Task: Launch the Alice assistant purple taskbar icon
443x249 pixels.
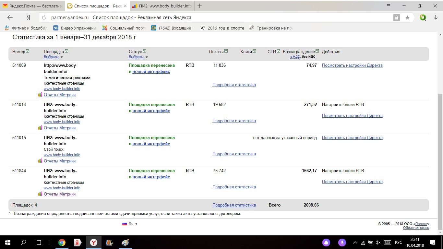Action: [326, 243]
